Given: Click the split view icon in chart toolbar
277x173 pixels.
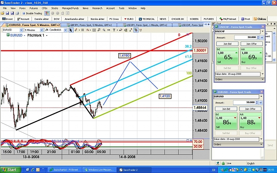Looking at the screenshot, I should pos(94,30).
